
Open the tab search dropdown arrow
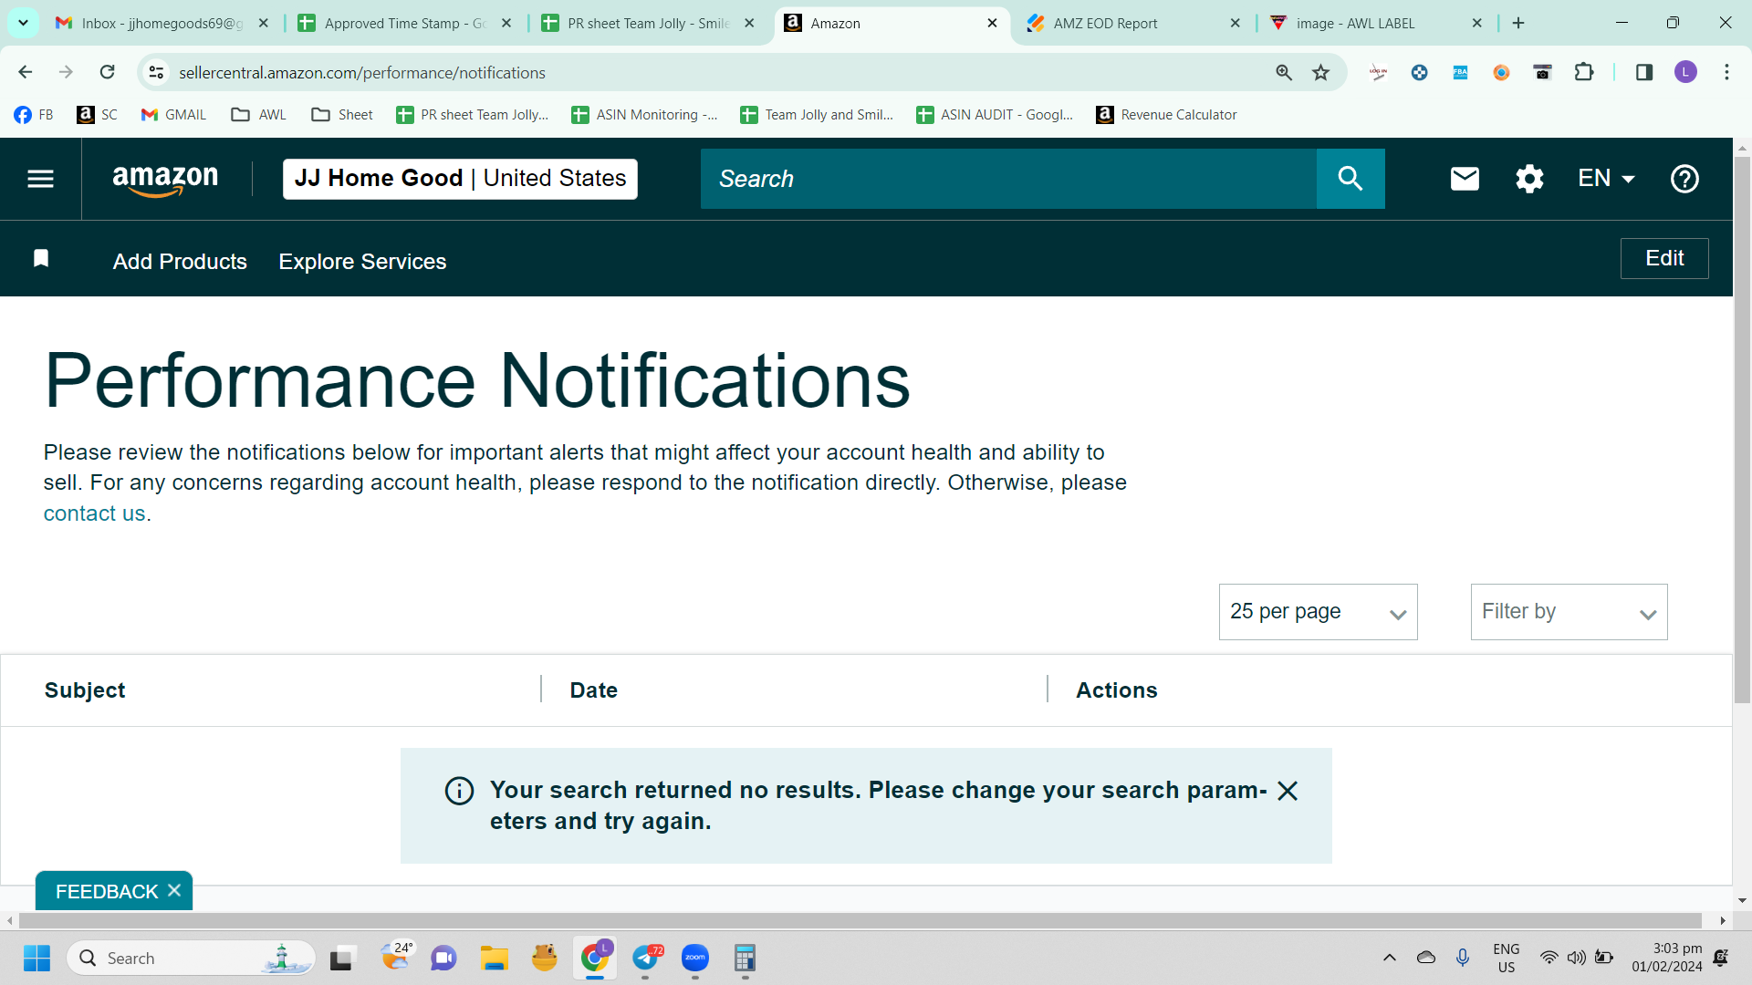point(23,23)
